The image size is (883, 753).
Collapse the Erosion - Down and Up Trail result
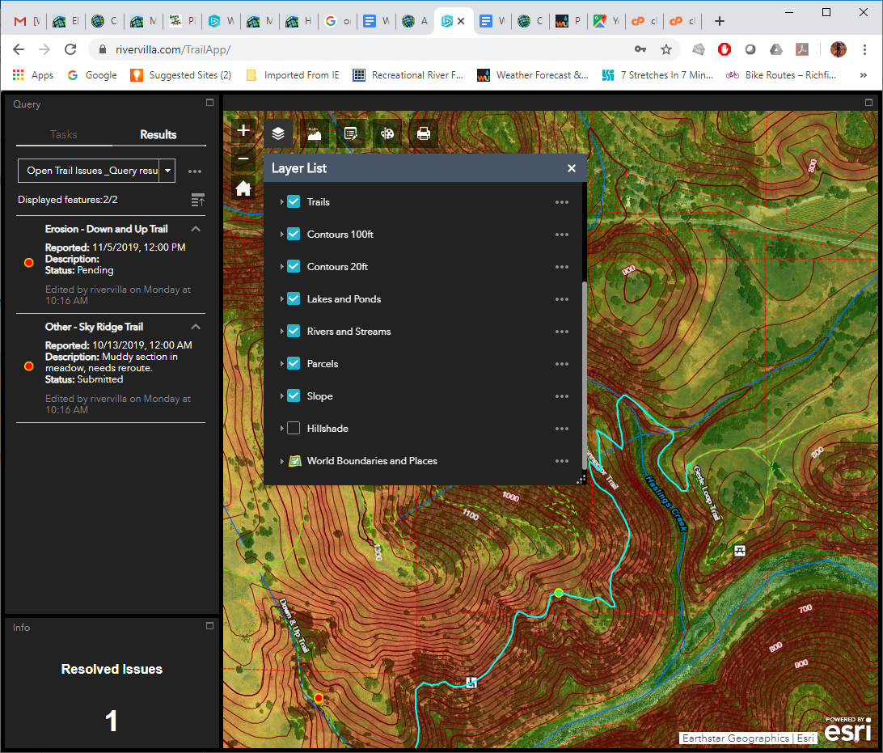coord(196,230)
